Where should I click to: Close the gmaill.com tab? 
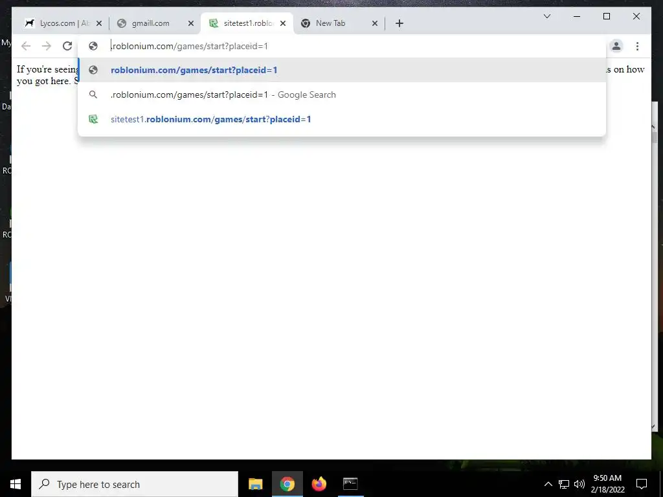click(x=191, y=23)
